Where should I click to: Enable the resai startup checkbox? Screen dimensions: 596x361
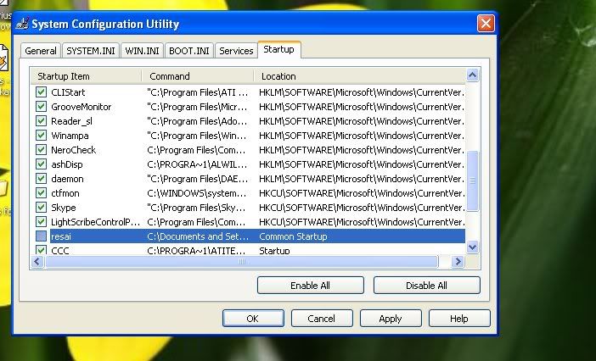point(41,236)
